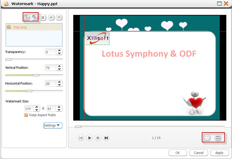Click the Apply button
Viewport: 232px width, 159px height.
[220, 153]
